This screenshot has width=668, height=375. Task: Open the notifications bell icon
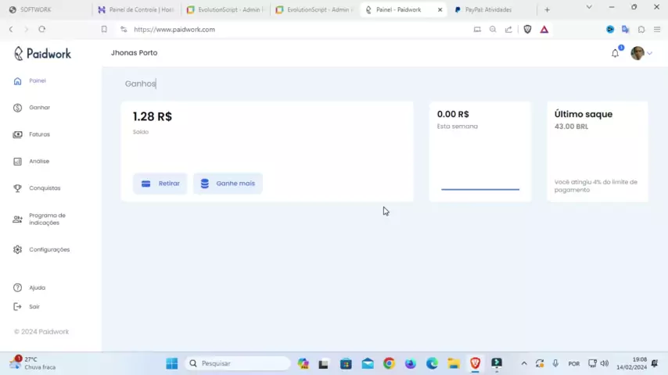(615, 53)
